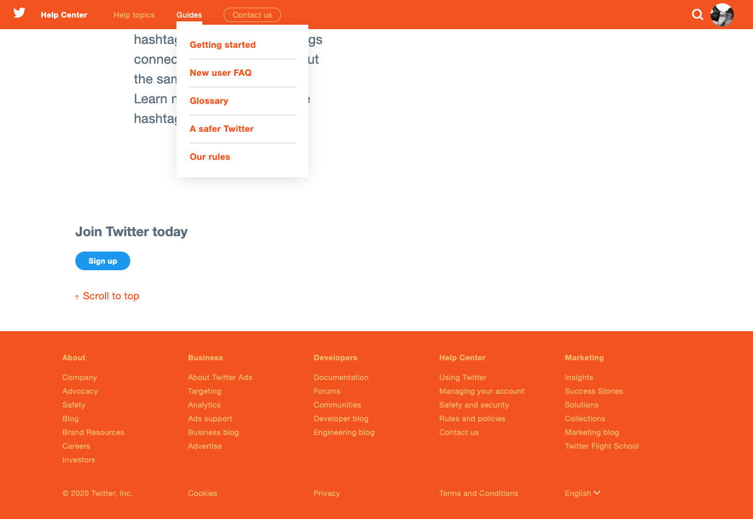Open Terms and Conditions link

point(479,493)
